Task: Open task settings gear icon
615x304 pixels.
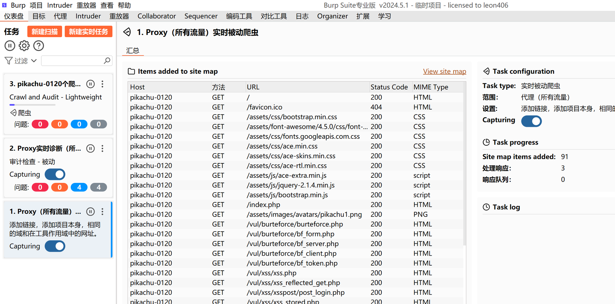Action: tap(24, 46)
